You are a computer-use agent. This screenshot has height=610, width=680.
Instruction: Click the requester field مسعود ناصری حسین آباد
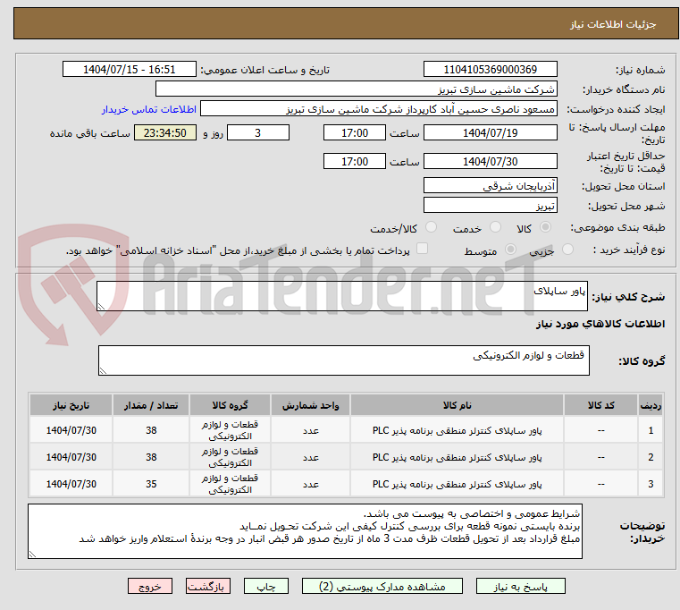point(378,108)
